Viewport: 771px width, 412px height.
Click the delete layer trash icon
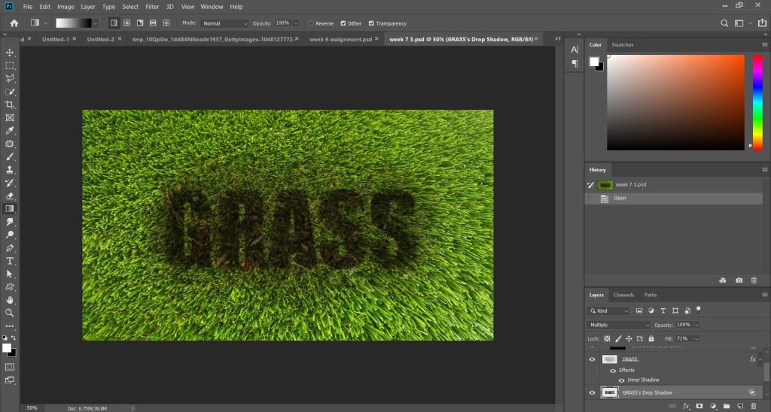pos(753,406)
